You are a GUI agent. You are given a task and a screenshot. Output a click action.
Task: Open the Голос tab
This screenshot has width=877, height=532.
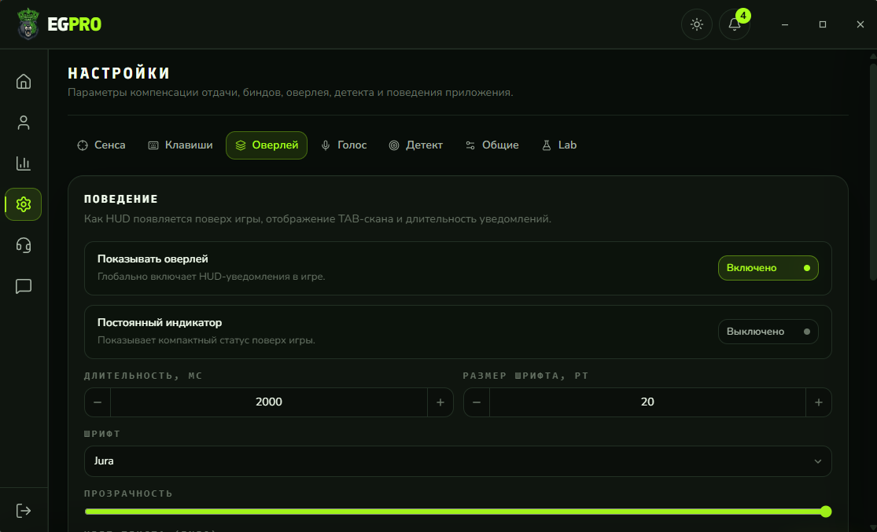click(344, 145)
